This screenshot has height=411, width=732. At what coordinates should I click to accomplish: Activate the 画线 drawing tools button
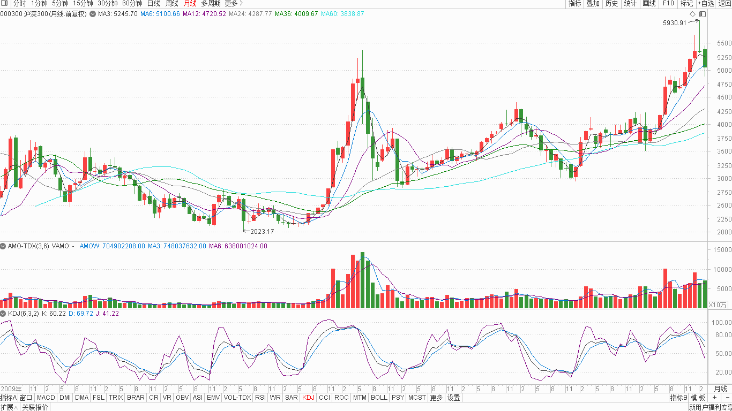point(649,3)
